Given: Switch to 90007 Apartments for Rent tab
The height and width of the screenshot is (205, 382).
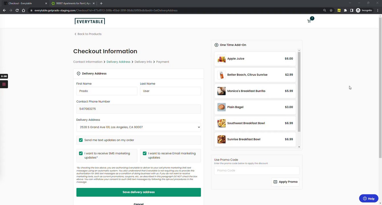Looking at the screenshot, I should point(74,3).
